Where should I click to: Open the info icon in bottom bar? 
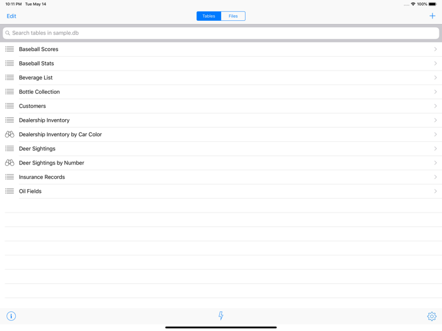coord(11,316)
